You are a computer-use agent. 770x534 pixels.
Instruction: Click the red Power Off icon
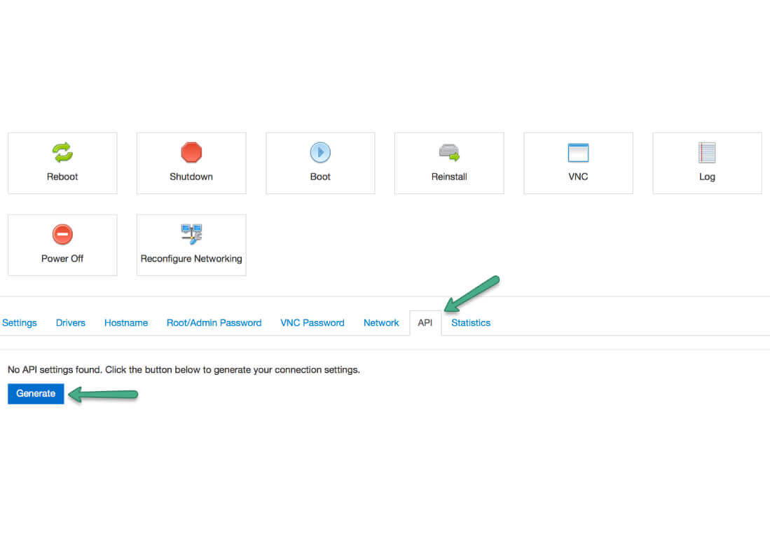62,234
